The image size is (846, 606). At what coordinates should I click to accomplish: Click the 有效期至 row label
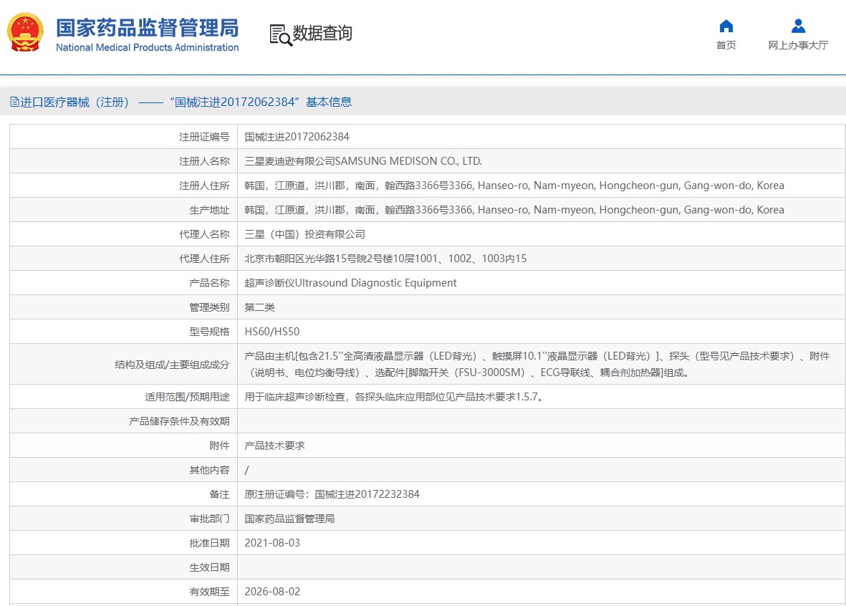click(209, 592)
